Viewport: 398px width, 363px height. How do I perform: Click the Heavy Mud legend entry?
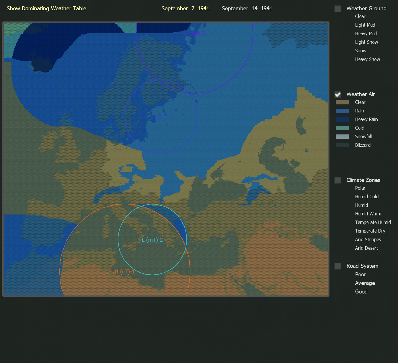click(x=366, y=34)
